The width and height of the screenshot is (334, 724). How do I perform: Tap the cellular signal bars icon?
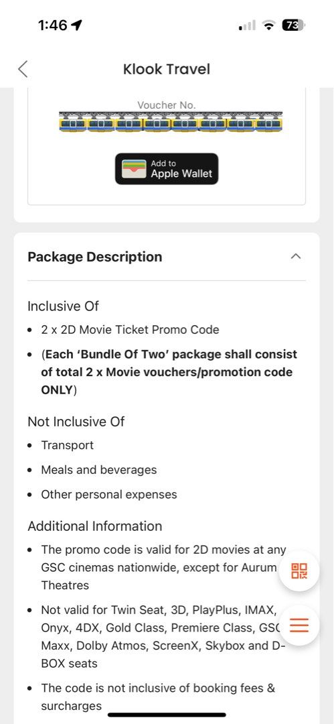click(x=247, y=26)
